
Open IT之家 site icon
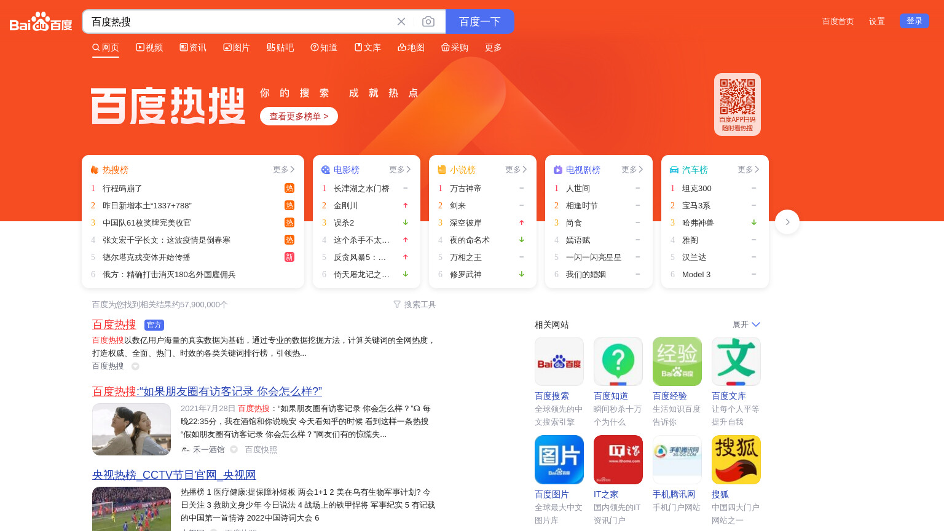[618, 460]
